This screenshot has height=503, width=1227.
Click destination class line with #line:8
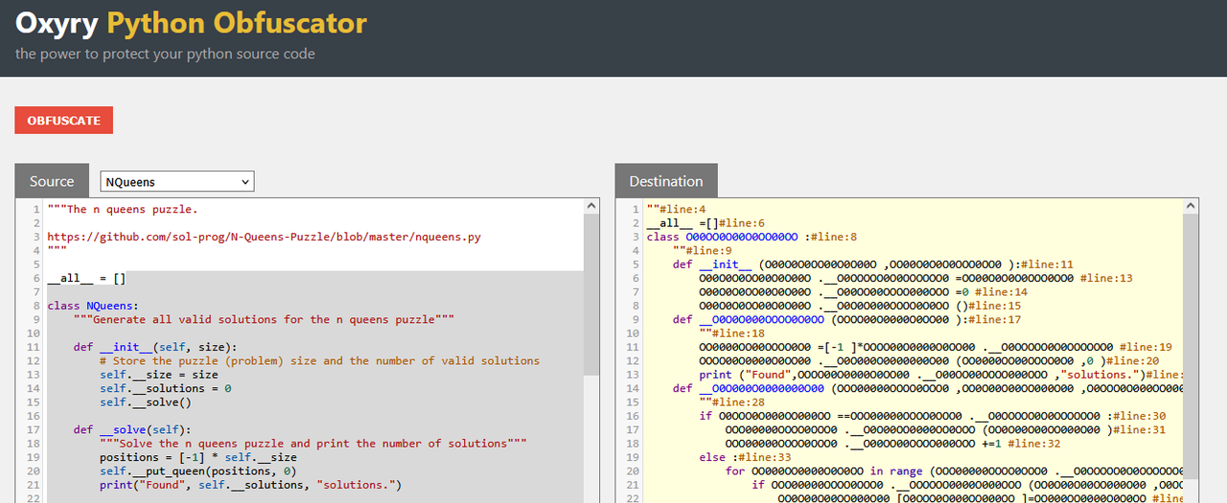752,237
